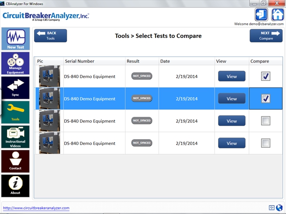Image resolution: width=286 pixels, height=214 pixels.
Task: Uncheck Compare checkbox in highlighted second row
Action: (265, 99)
